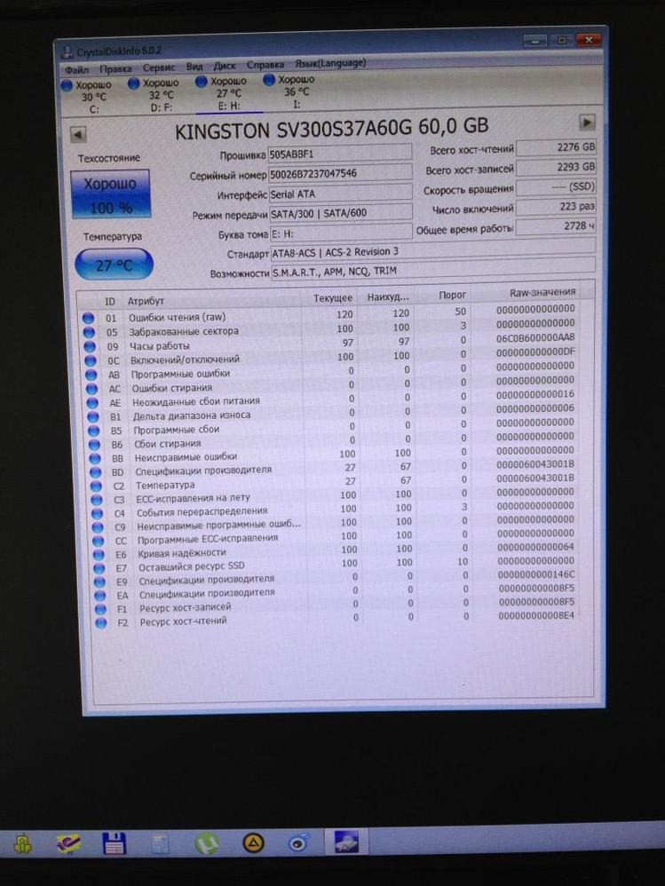Viewport: 665px width, 886px height.
Task: Select drive I: at 36 °C
Action: pos(289,91)
